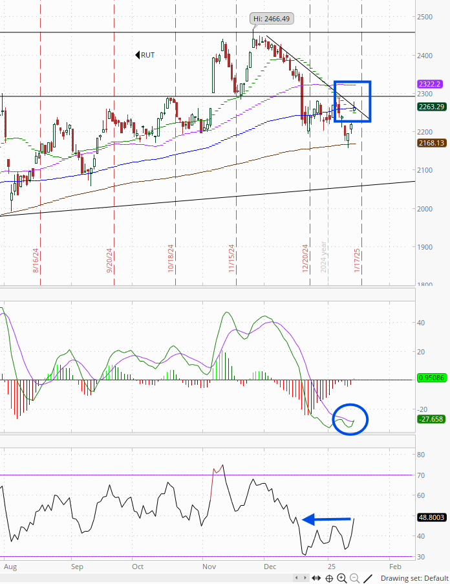The image size is (450, 584).
Task: Click the 2322.2 purple moving average label
Action: [x=431, y=84]
